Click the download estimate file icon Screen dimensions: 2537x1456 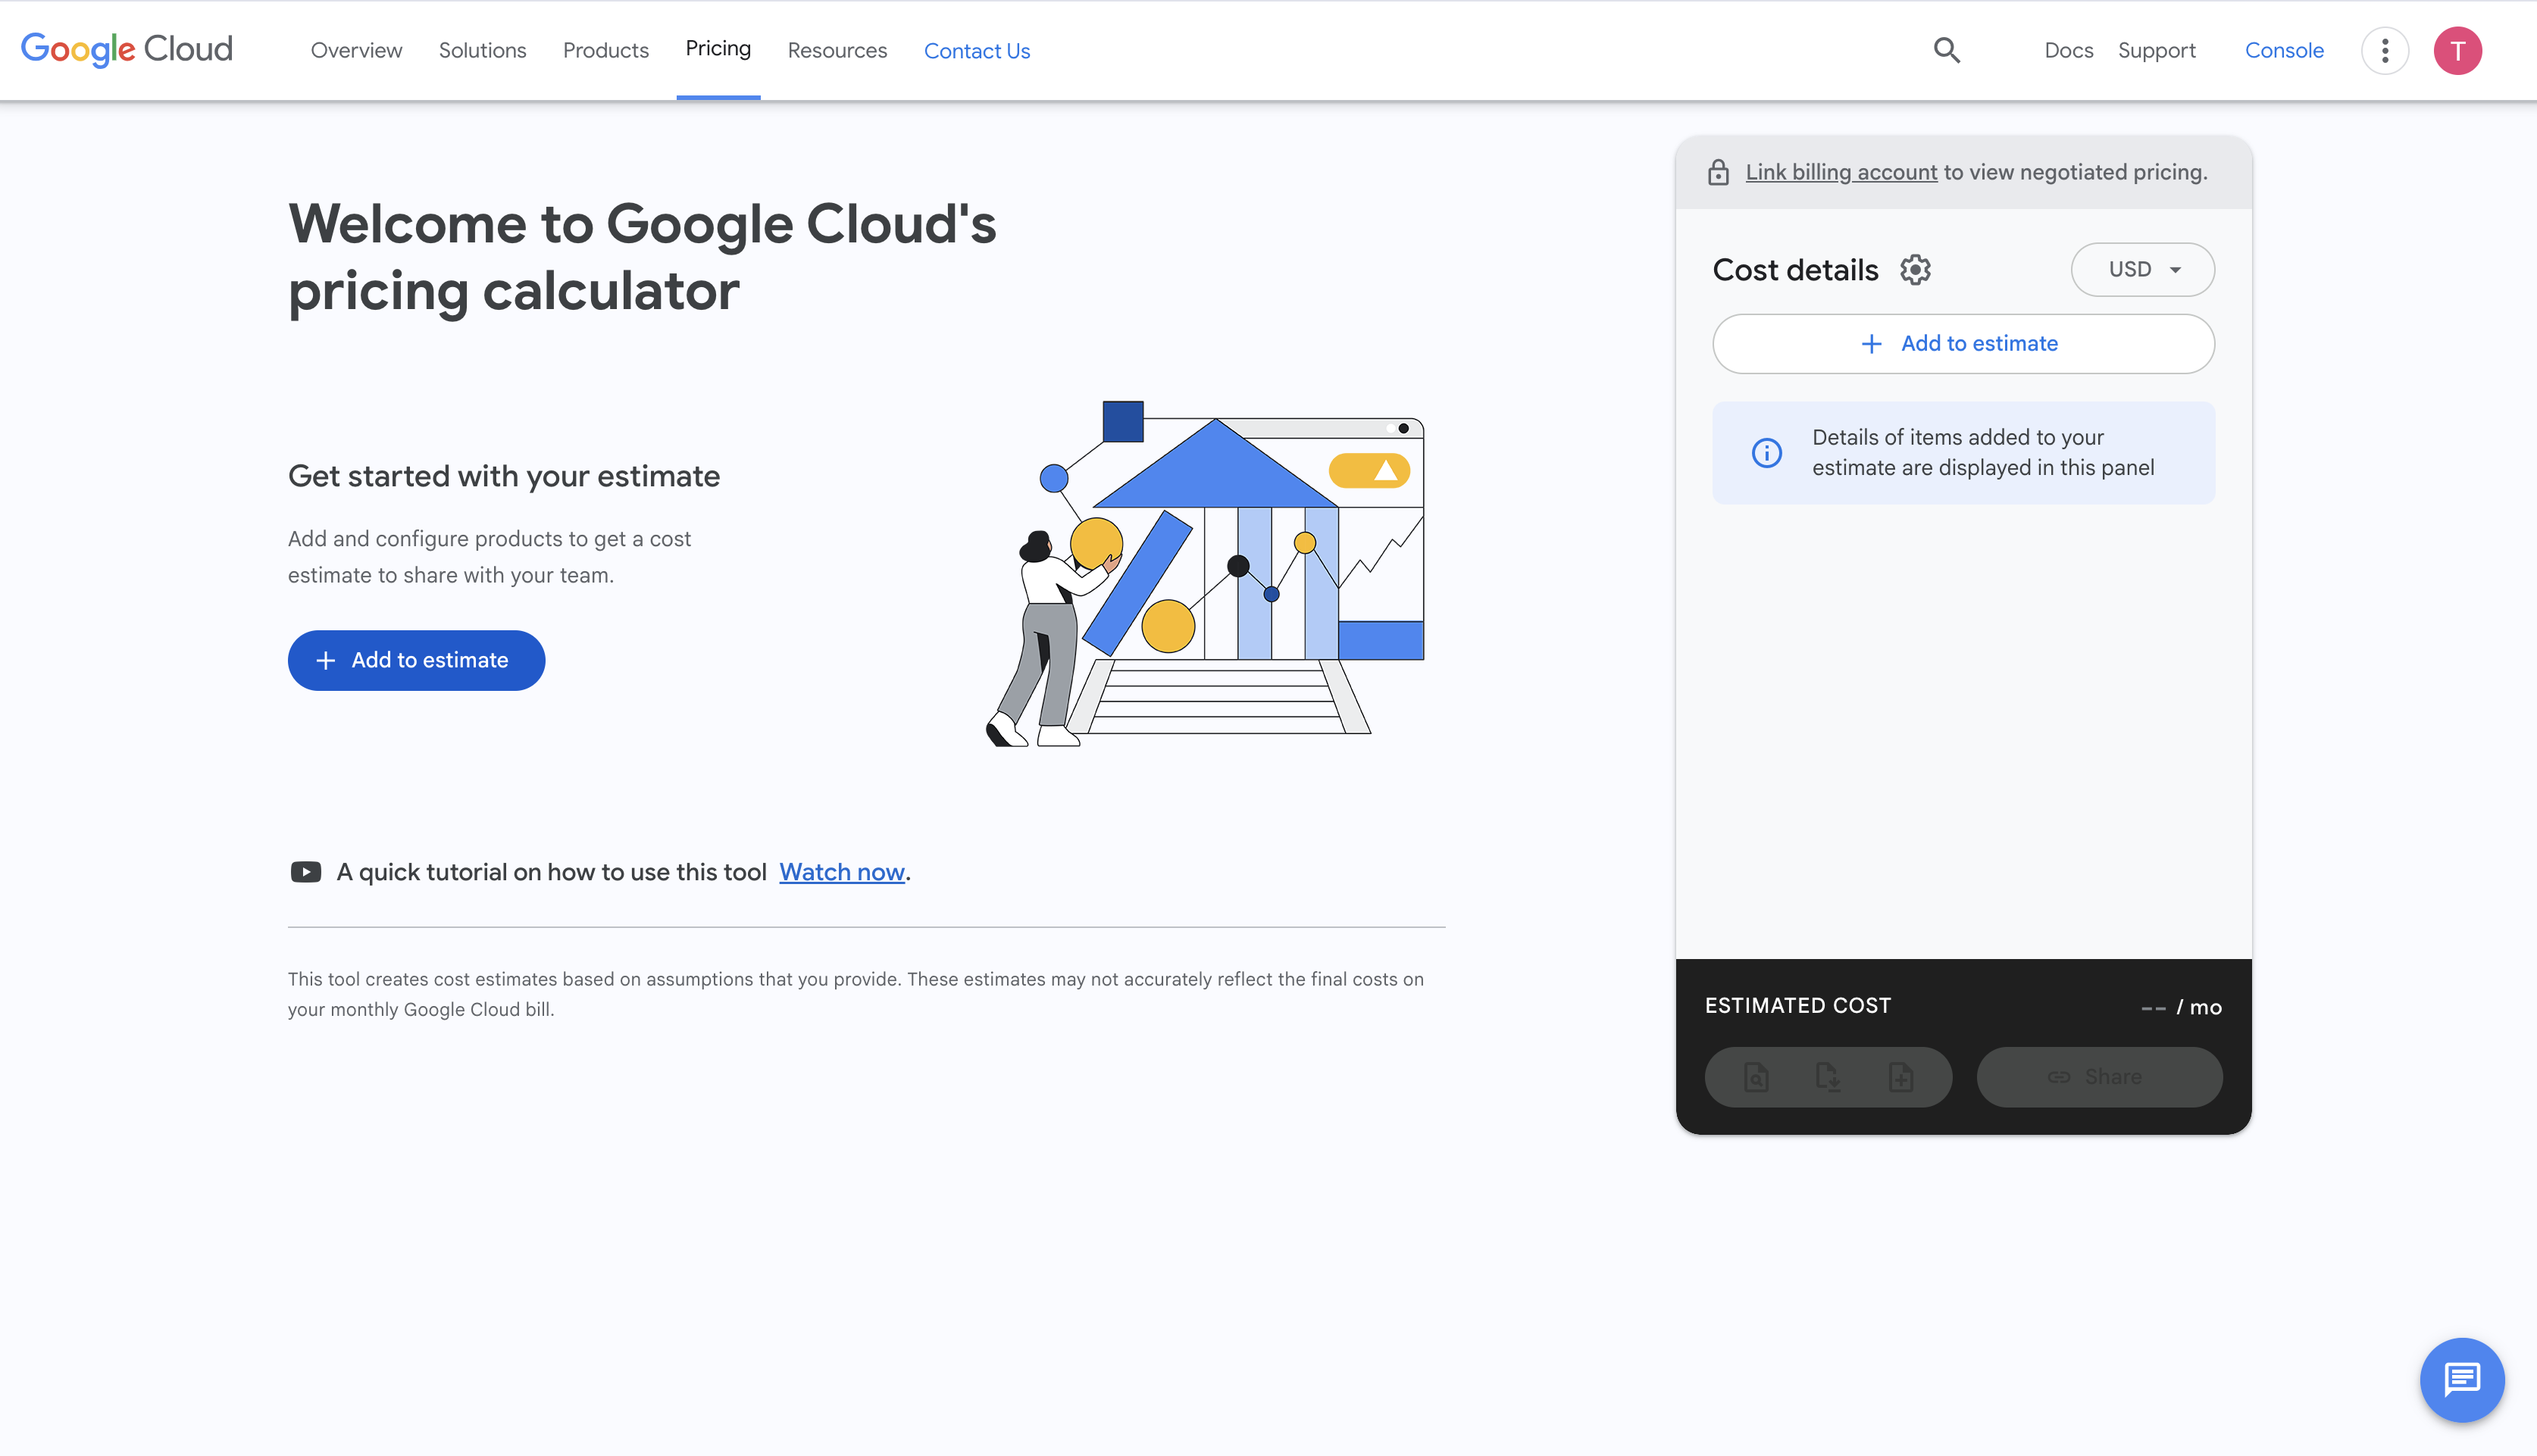1828,1077
